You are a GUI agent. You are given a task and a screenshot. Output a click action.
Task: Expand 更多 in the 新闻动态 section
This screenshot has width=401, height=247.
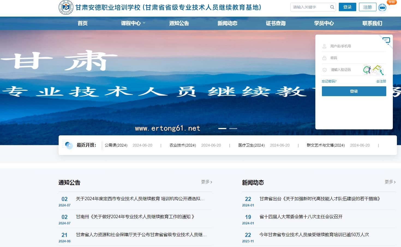[x=390, y=182]
